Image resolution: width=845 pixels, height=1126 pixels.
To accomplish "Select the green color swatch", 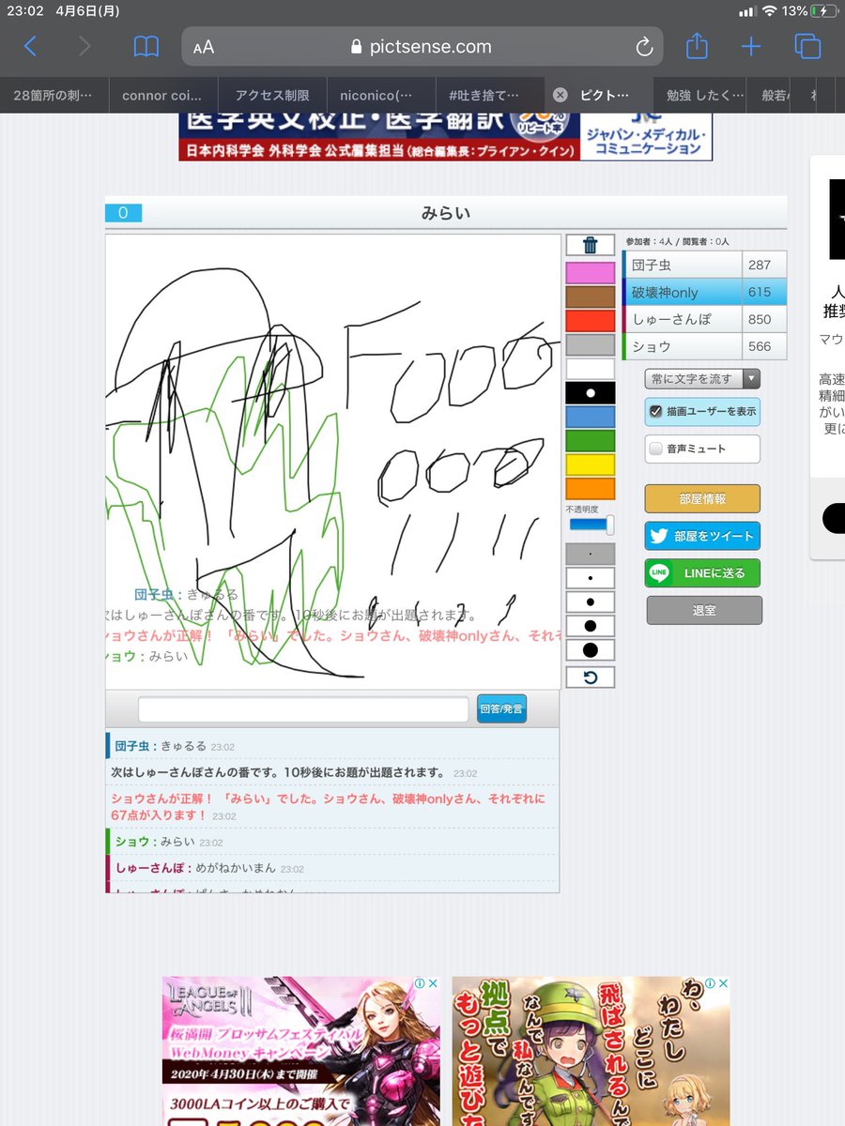I will [590, 441].
